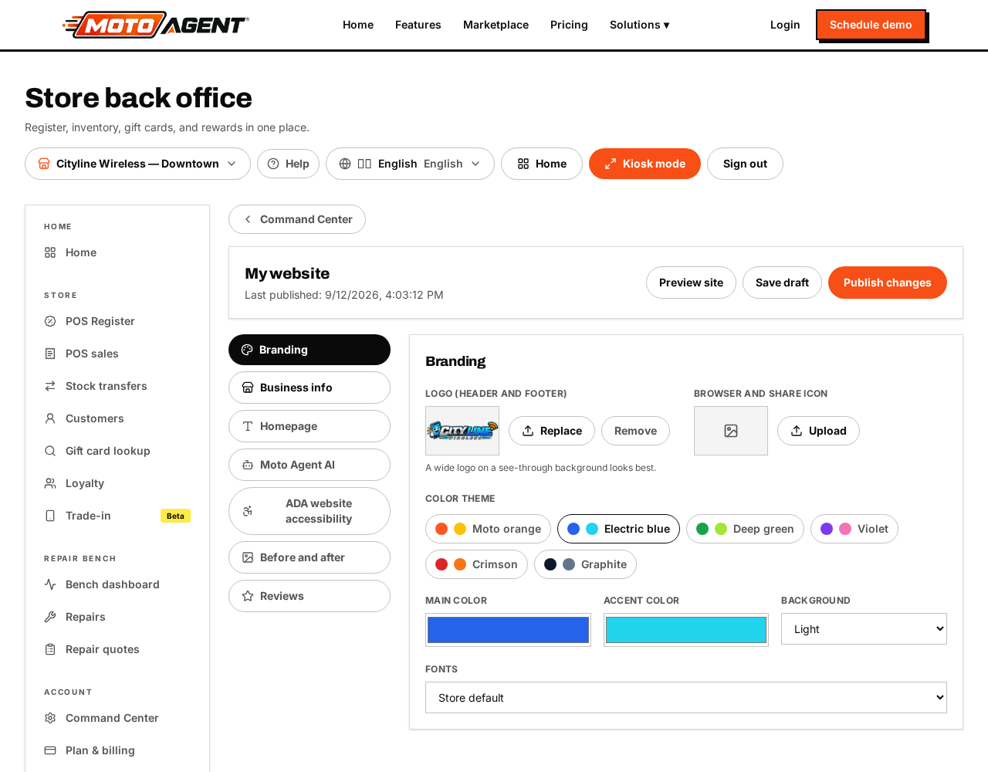Screen dimensions: 988x772
Task: Click the Stock transfers arrows icon
Action: tap(50, 386)
